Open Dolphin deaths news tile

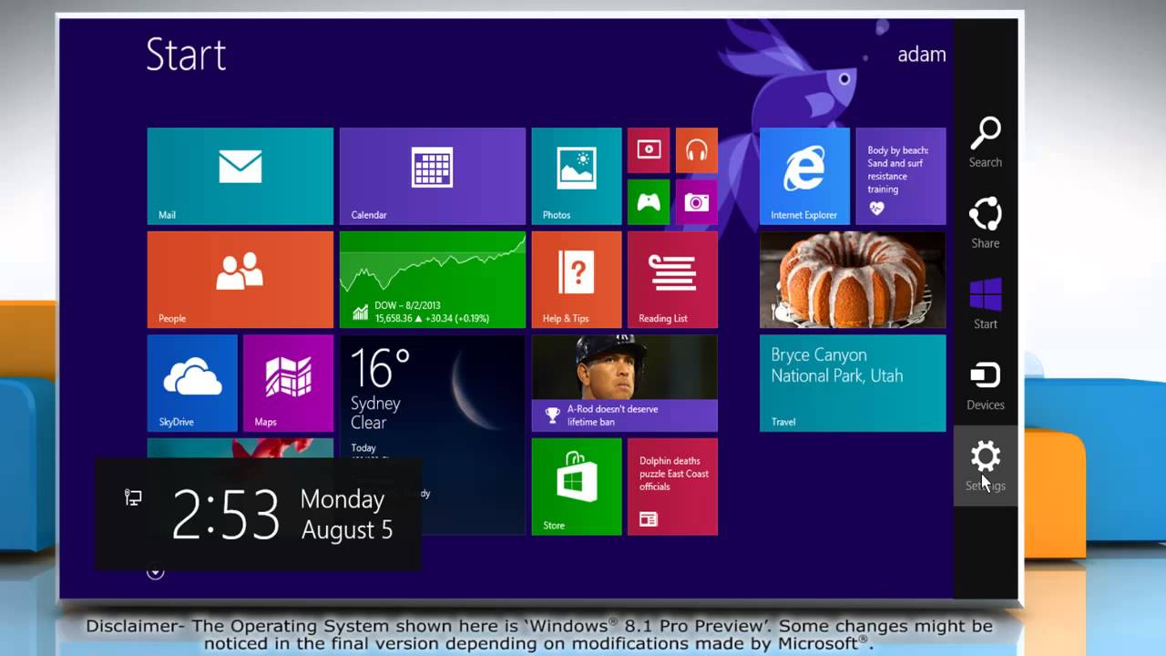pos(672,487)
